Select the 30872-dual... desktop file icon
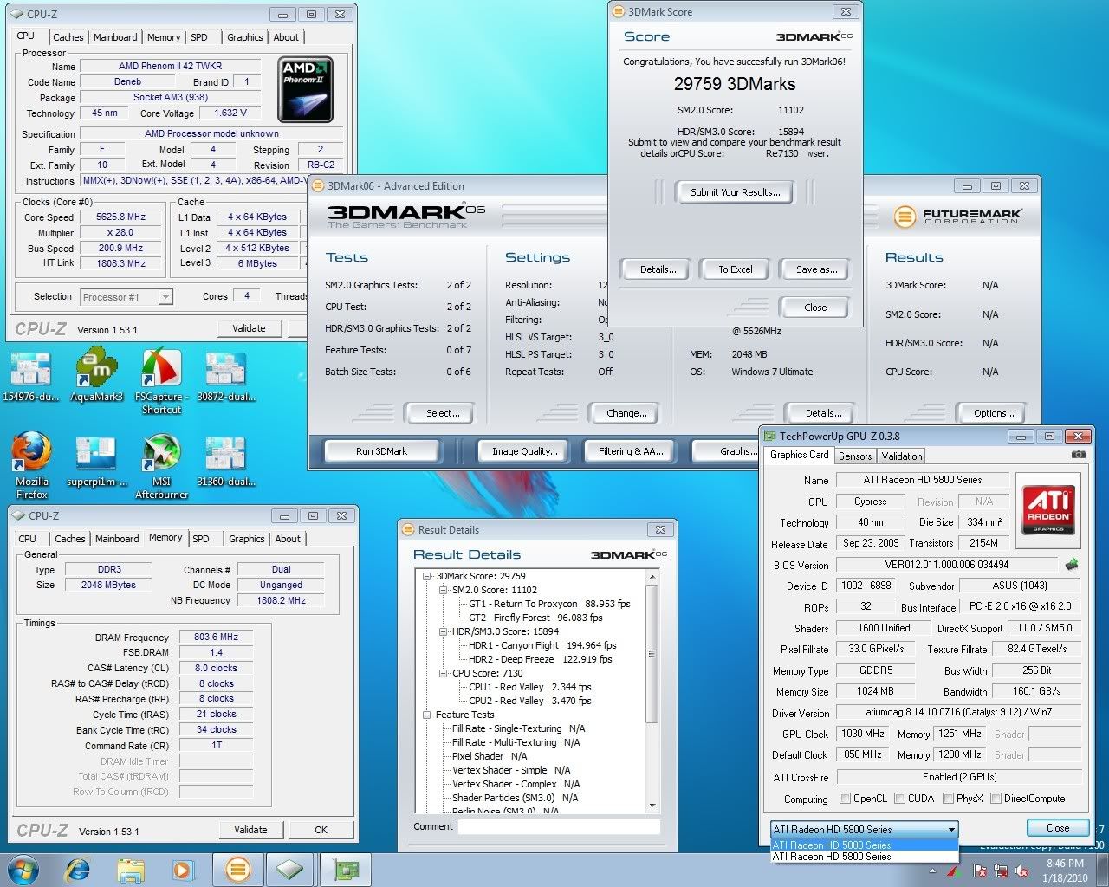The width and height of the screenshot is (1109, 887). point(225,375)
